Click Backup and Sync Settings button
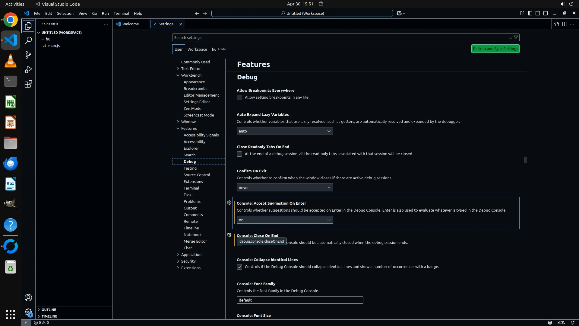Viewport: 579px width, 326px height. [495, 49]
